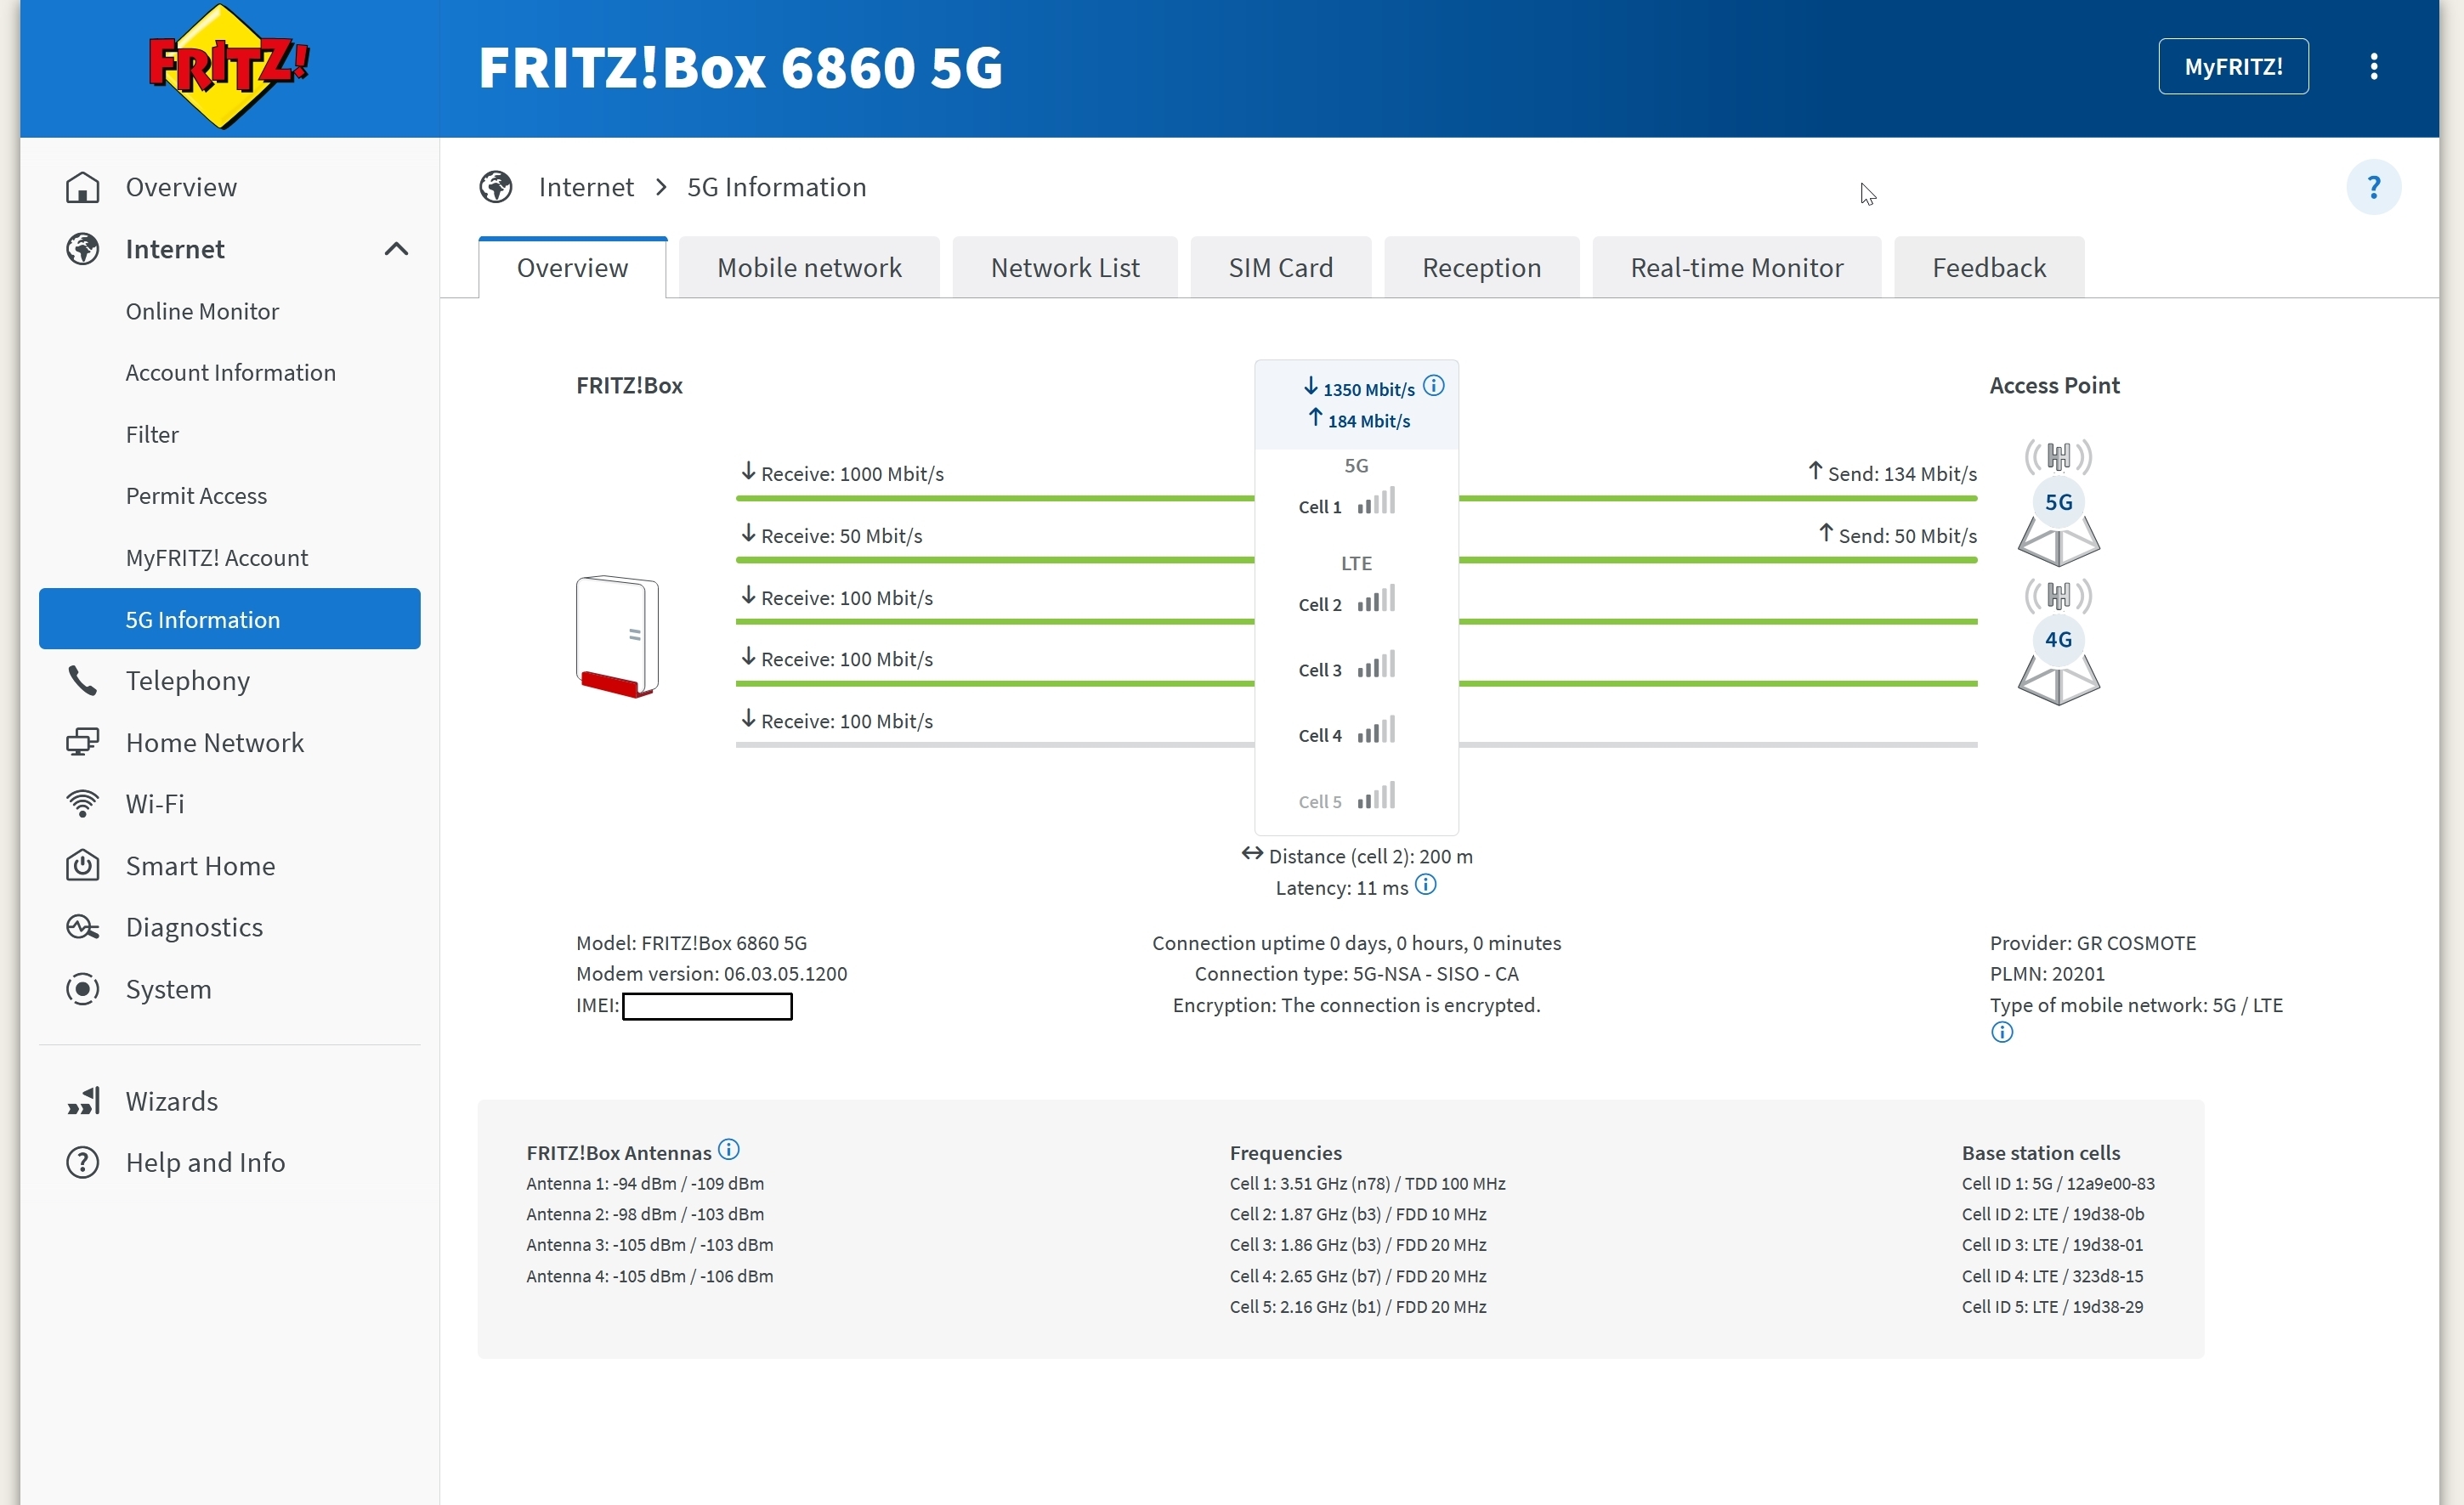Click the Wi-Fi signal icon
This screenshot has height=1505, width=2464.
pyautogui.click(x=83, y=804)
